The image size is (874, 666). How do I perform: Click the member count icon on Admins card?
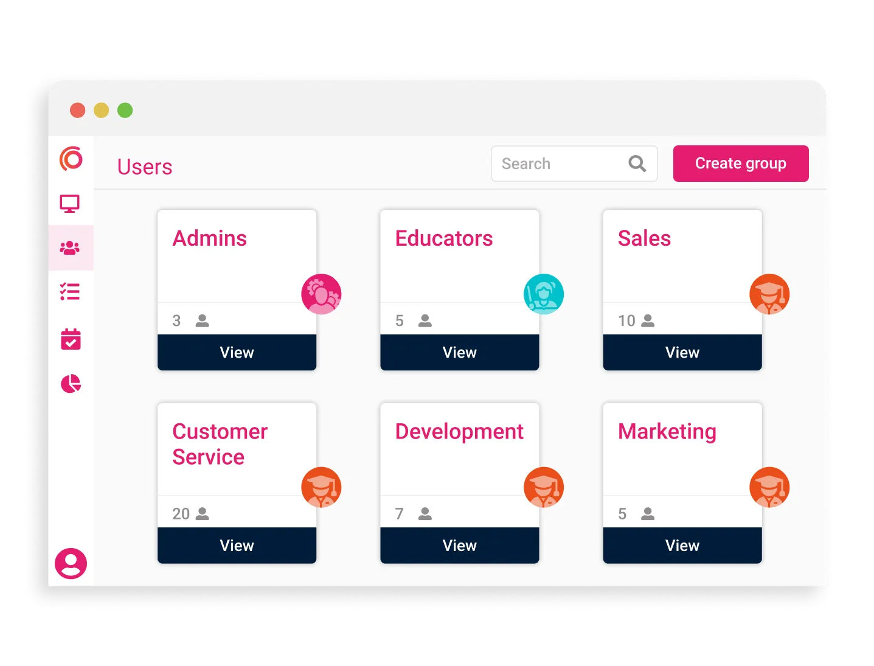click(x=201, y=321)
